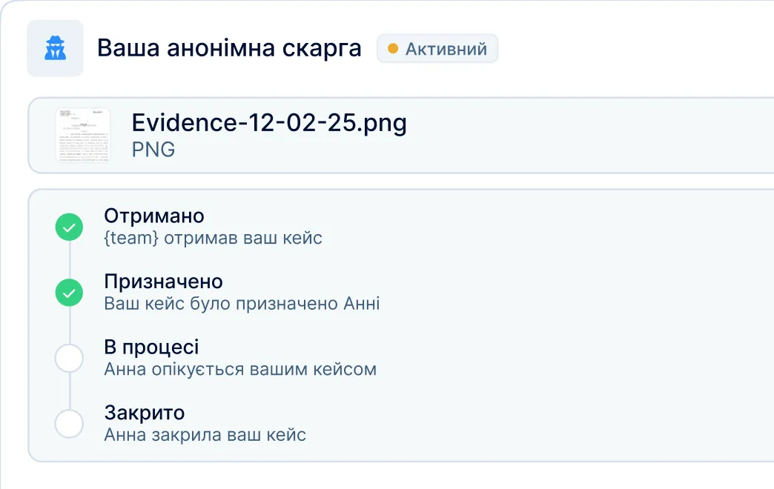Open the Evidence-12-02-25.png file name
The height and width of the screenshot is (489, 774).
(x=269, y=122)
